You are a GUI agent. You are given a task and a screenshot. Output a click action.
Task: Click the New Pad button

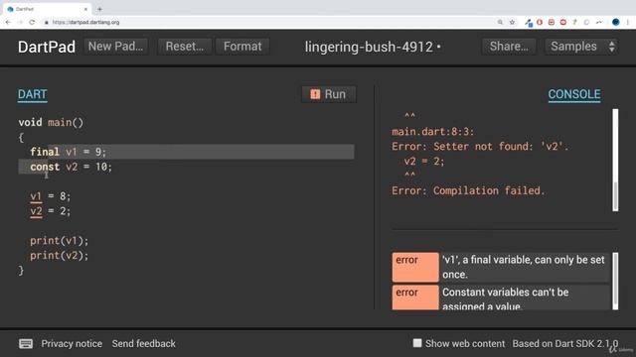[115, 47]
